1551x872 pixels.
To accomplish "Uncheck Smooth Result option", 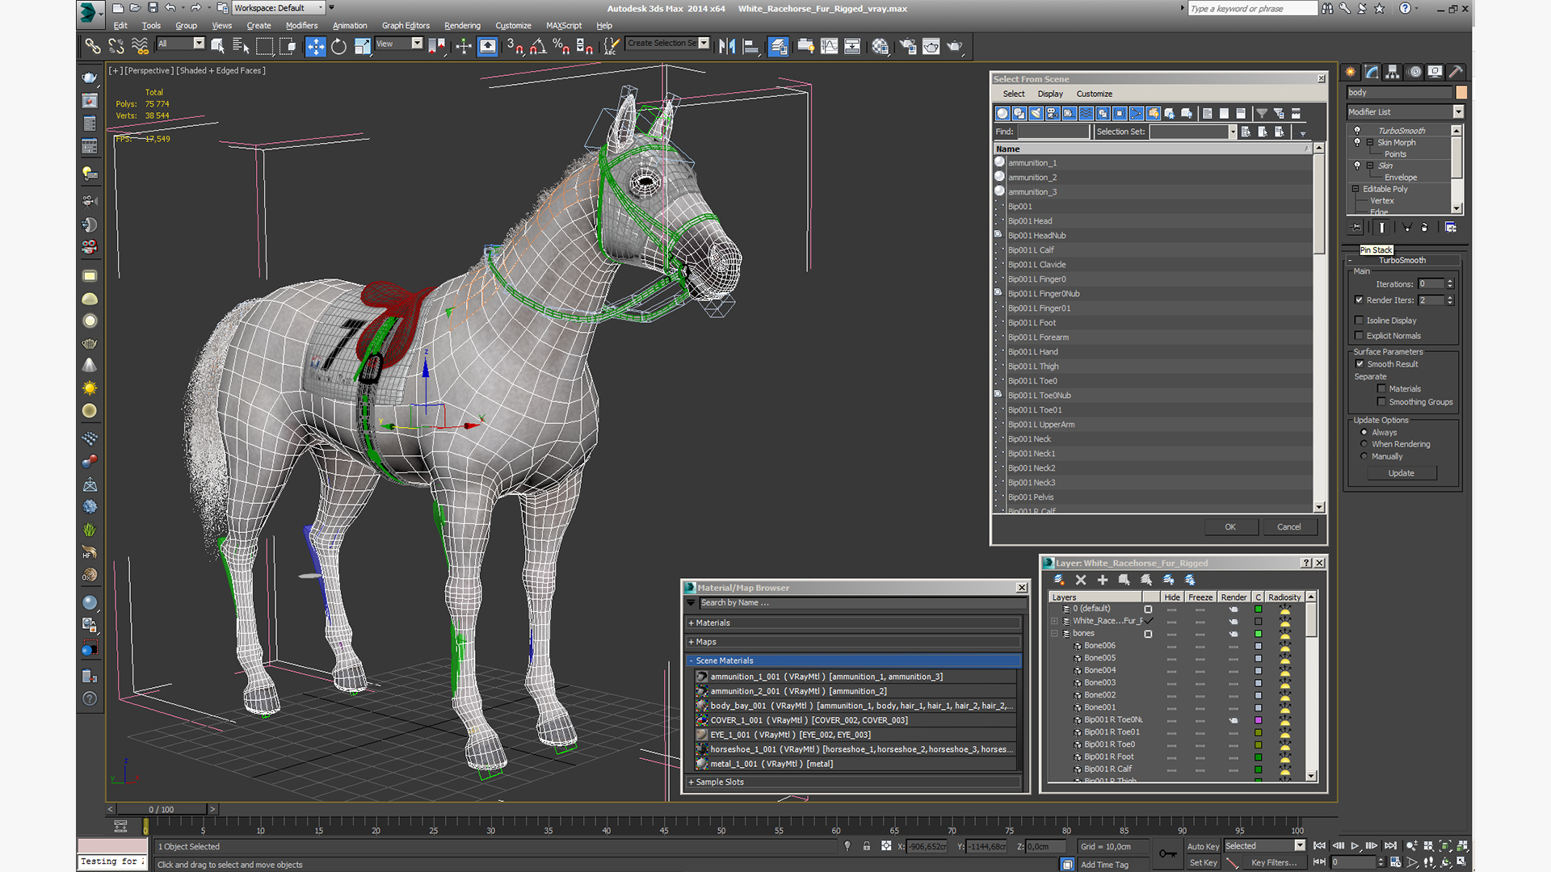I will pyautogui.click(x=1360, y=364).
